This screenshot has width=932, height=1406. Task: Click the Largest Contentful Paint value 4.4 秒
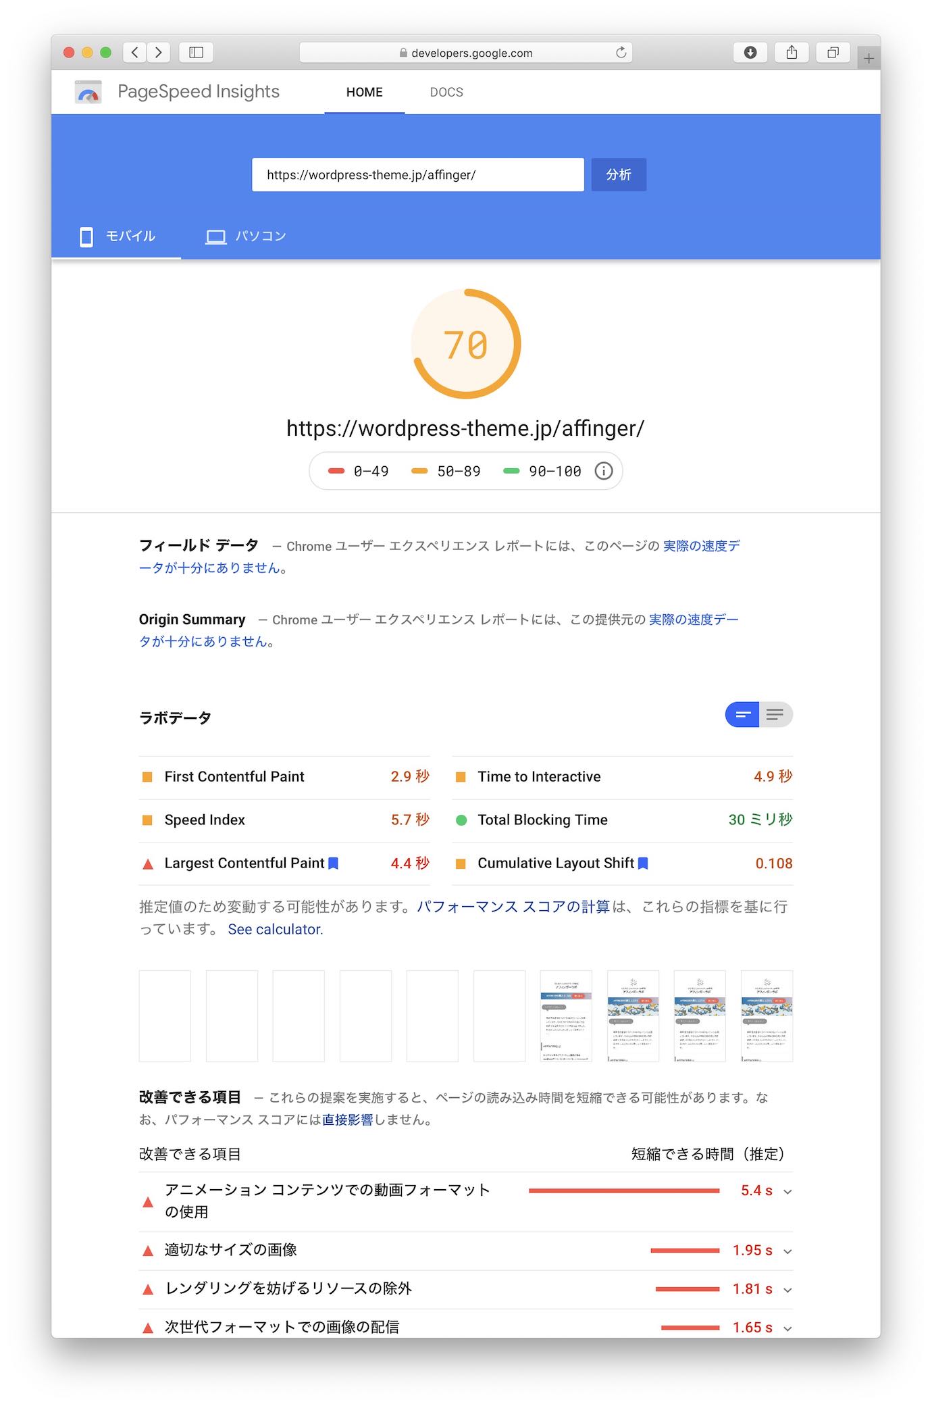410,863
